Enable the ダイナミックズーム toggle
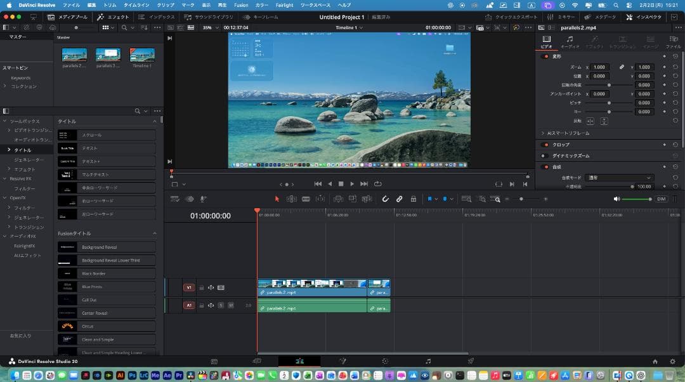The width and height of the screenshot is (685, 382). (544, 155)
